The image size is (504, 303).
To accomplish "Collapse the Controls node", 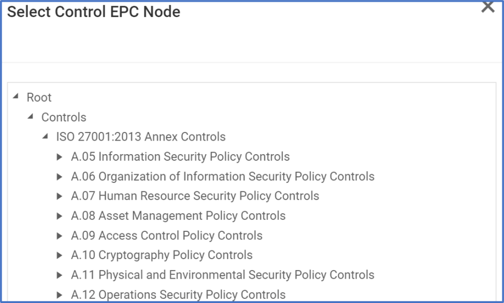I will coord(29,117).
